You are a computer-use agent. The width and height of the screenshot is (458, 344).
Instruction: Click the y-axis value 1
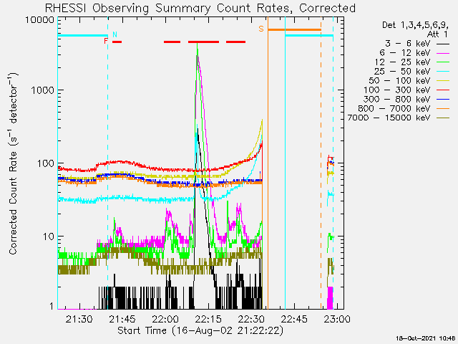(52, 306)
